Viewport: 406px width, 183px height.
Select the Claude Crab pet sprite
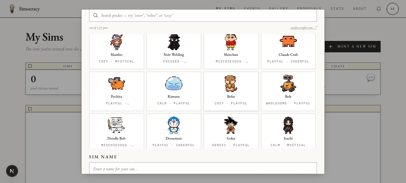point(288,41)
